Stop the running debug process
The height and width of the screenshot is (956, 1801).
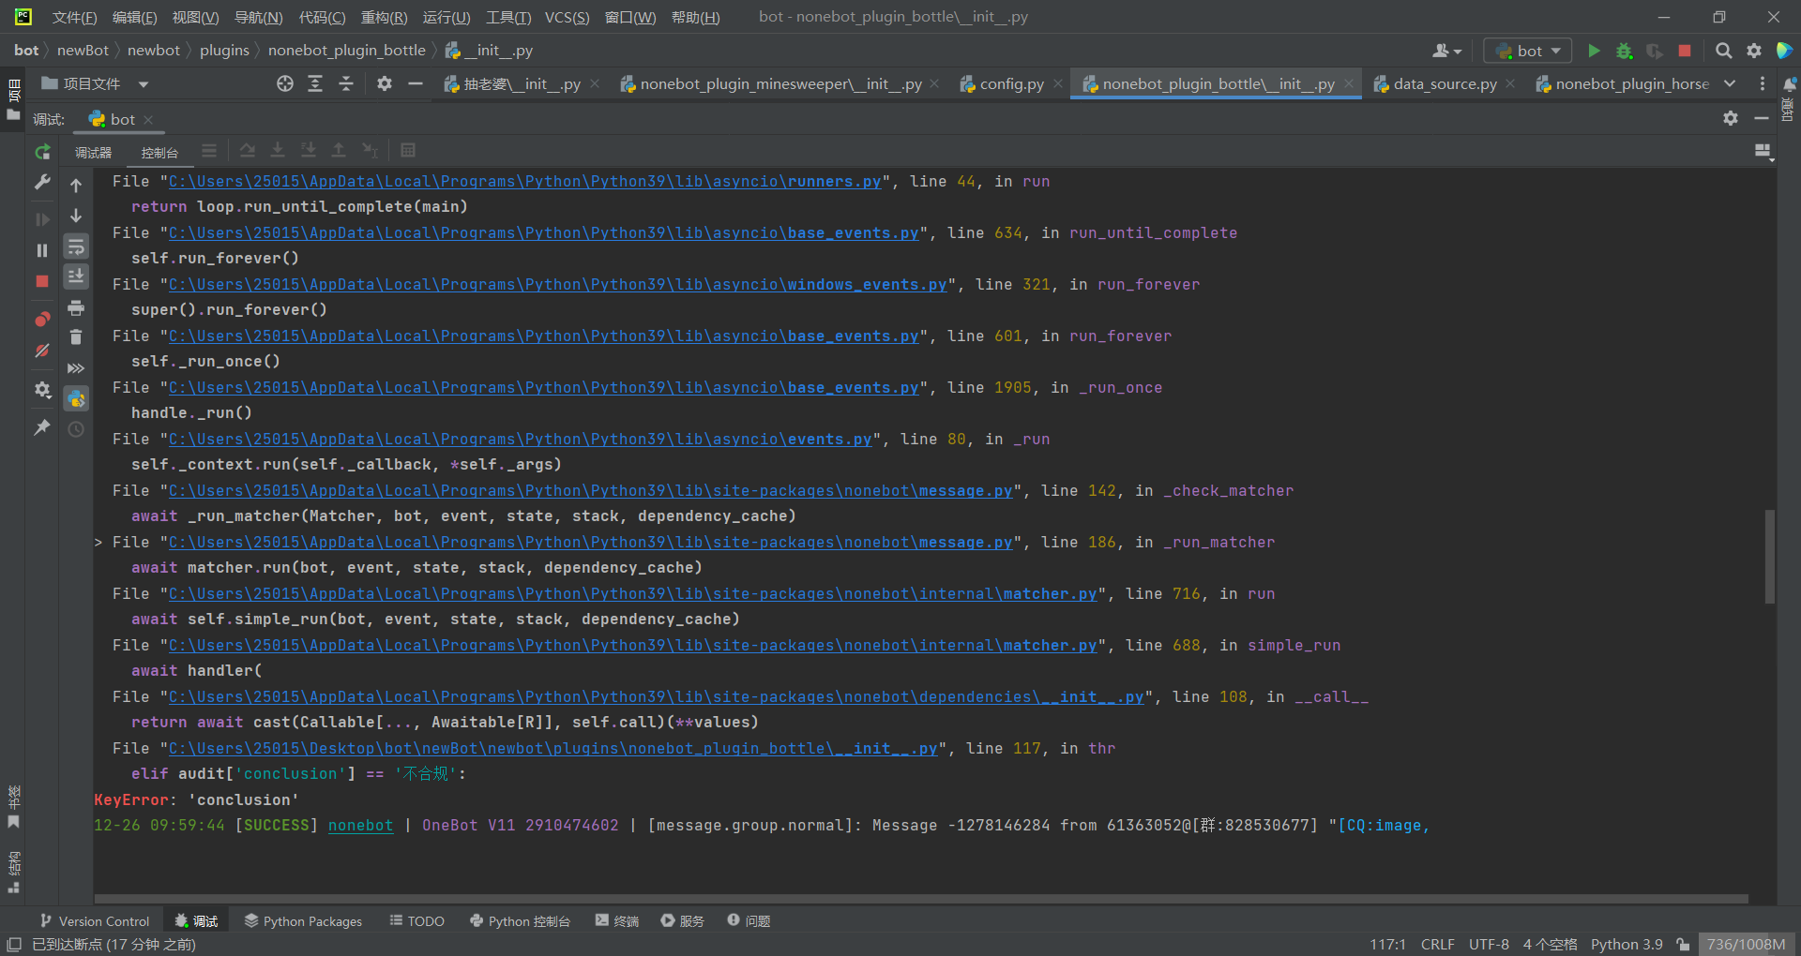(41, 281)
